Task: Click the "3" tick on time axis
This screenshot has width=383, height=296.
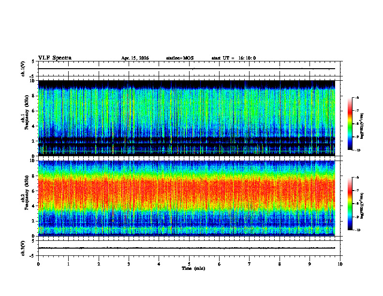Action: coord(129,264)
